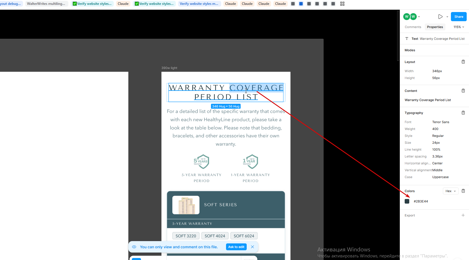Click the blue Share button
The width and height of the screenshot is (469, 260).
[x=459, y=17]
